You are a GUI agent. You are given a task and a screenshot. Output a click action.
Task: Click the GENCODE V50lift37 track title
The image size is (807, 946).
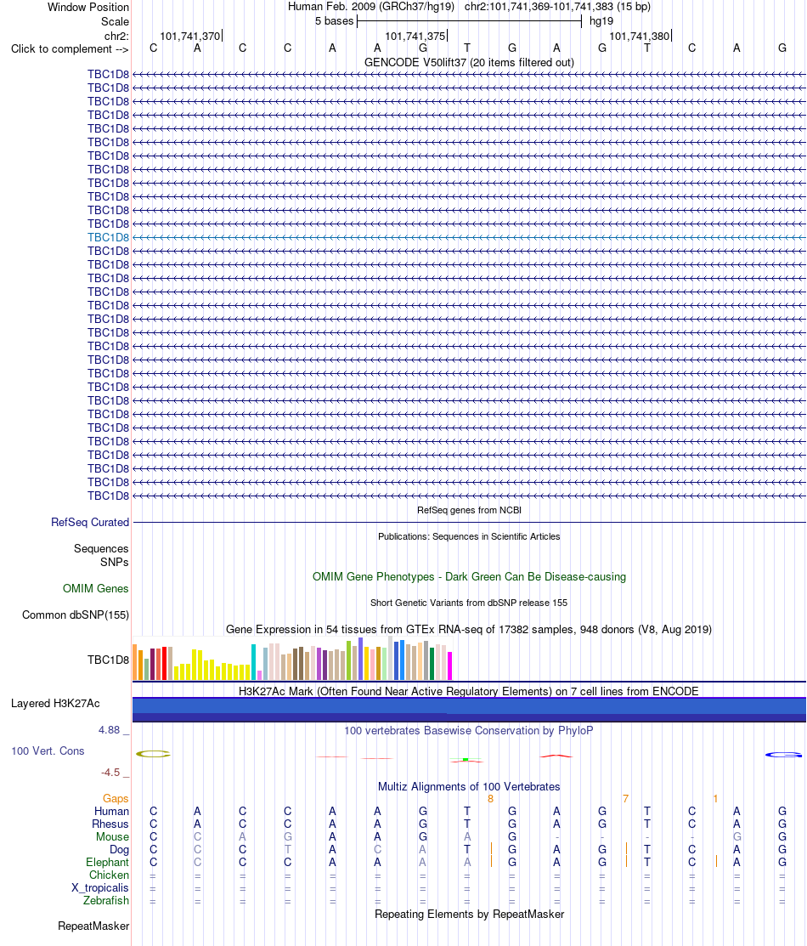[469, 63]
